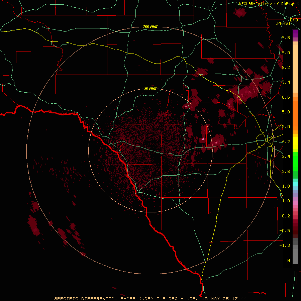Click the 'TH' threshold label on scale
Viewport: 301px width, 301px height.
[x=287, y=260]
